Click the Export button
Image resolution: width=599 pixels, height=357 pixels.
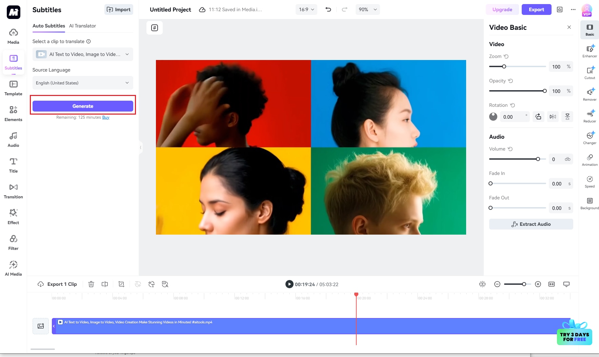pos(536,9)
